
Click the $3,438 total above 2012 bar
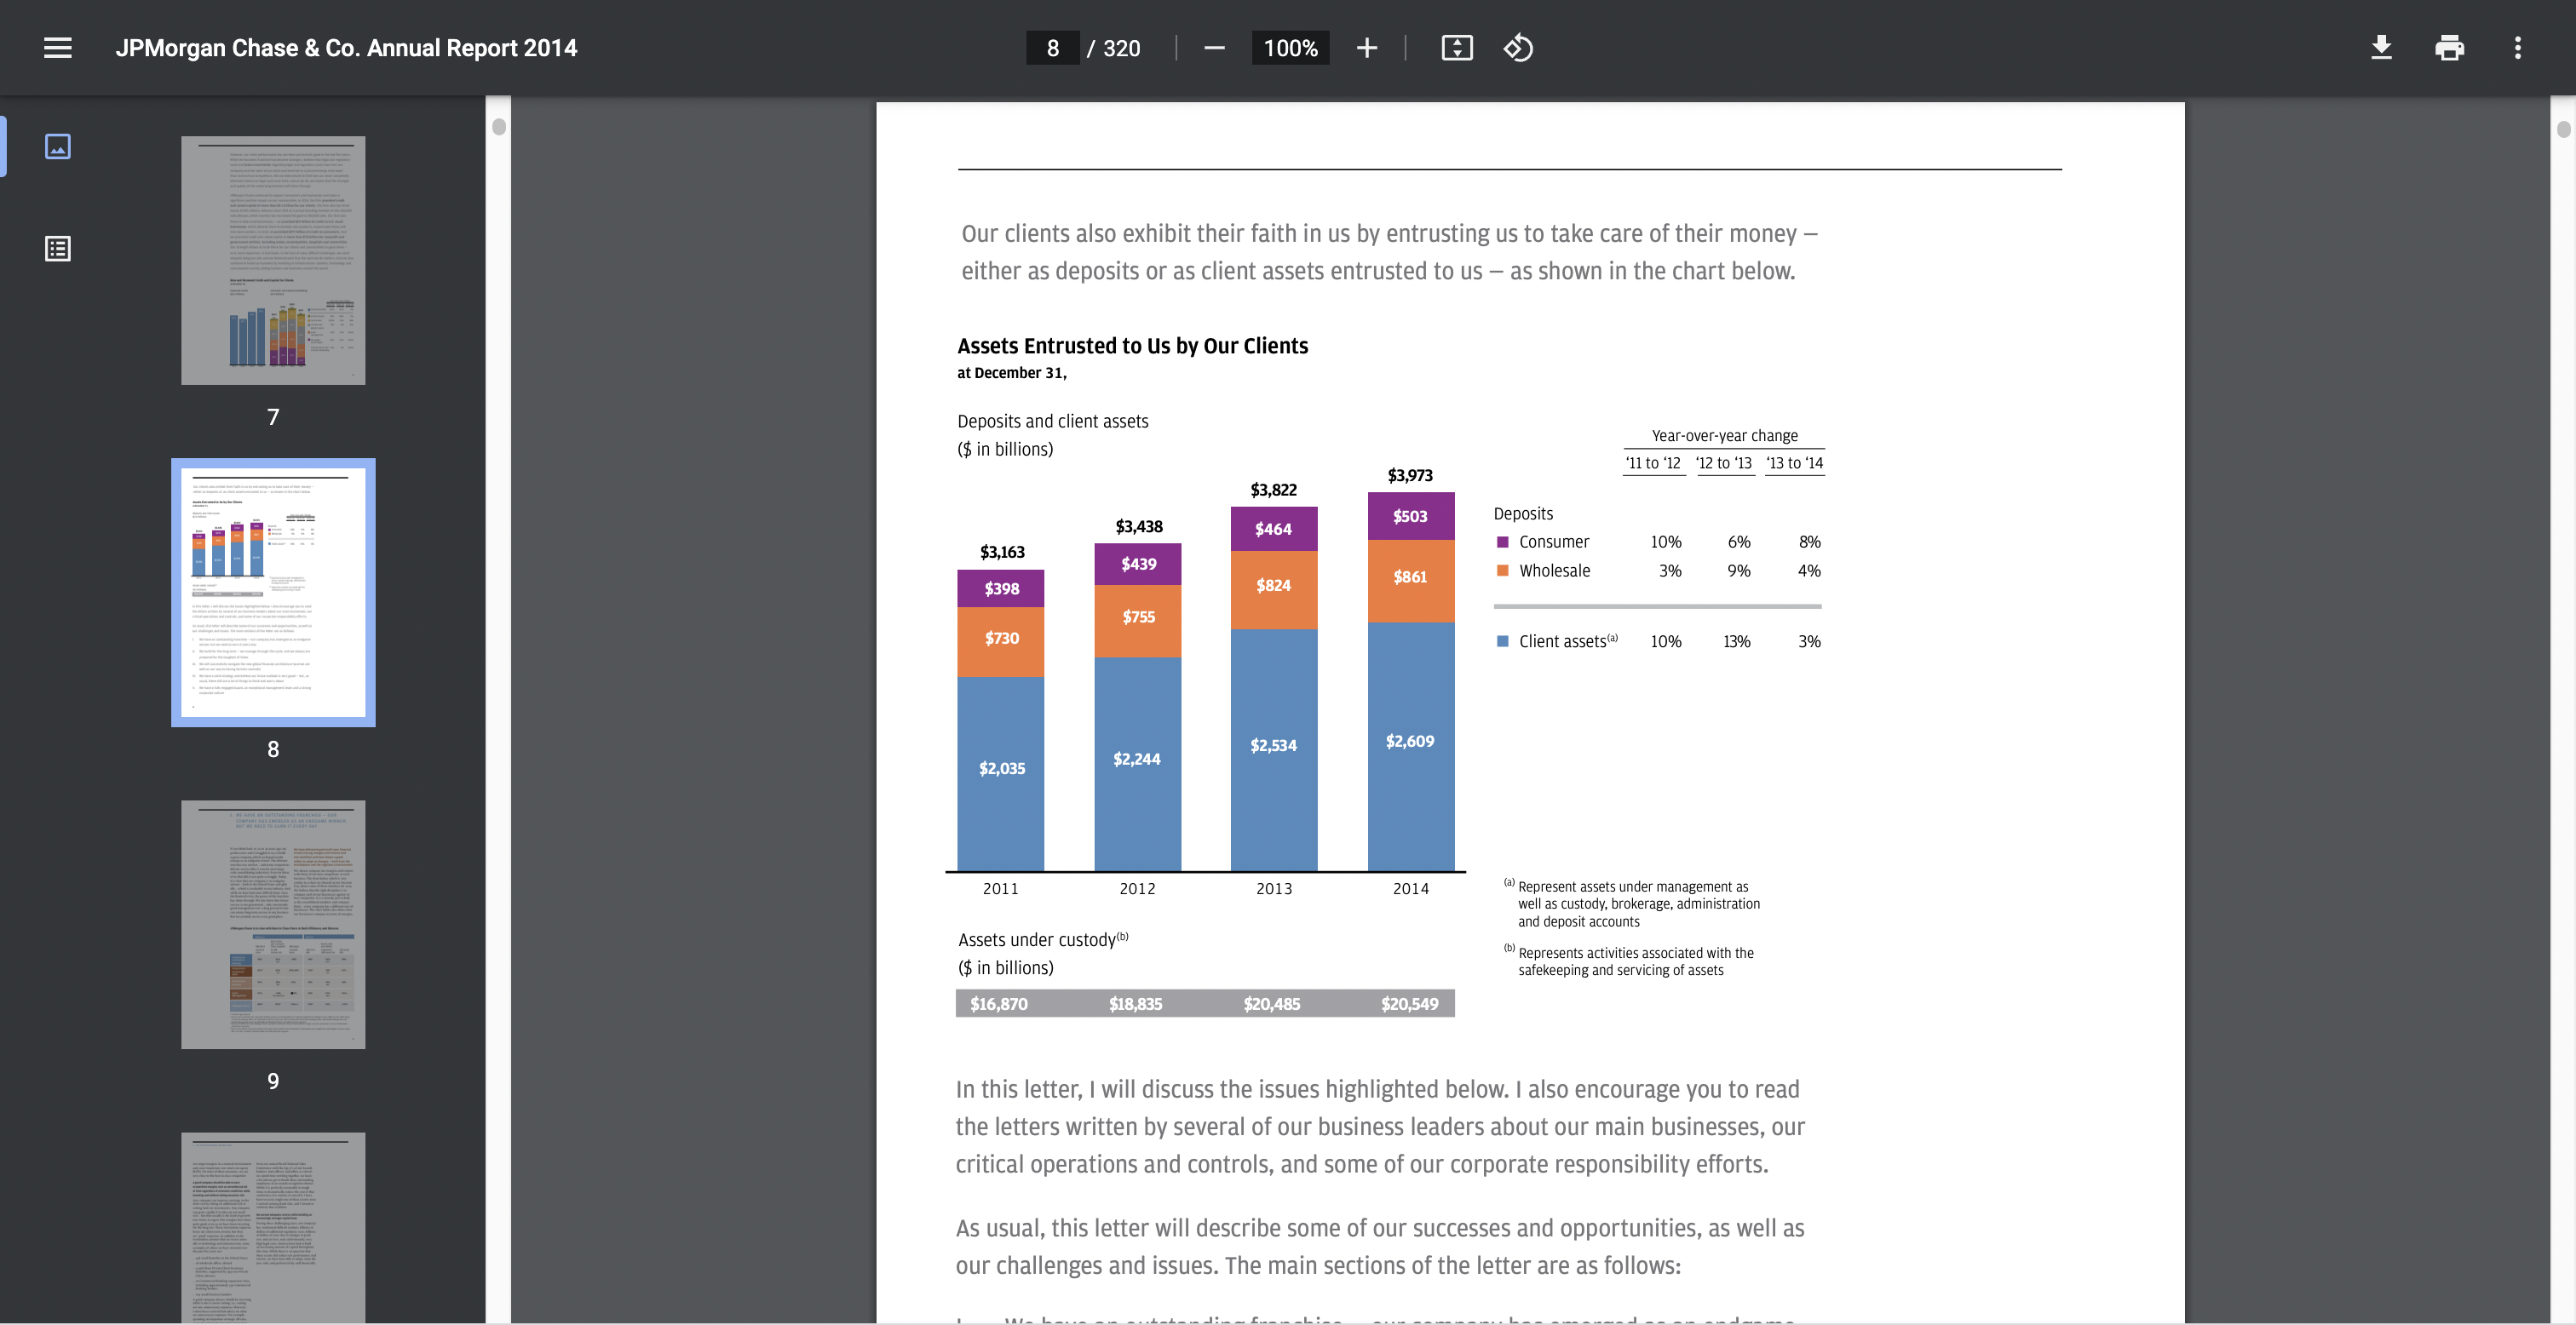click(1139, 527)
